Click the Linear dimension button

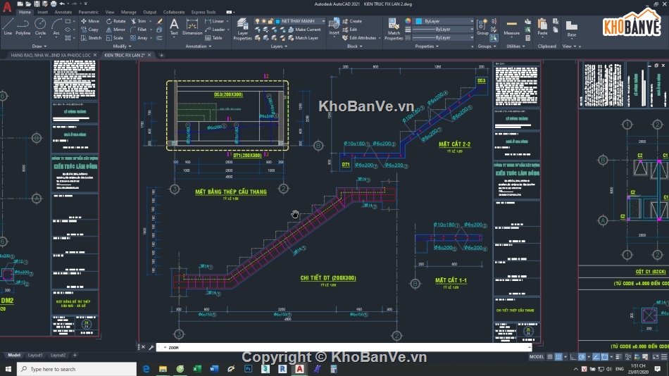pyautogui.click(x=215, y=21)
